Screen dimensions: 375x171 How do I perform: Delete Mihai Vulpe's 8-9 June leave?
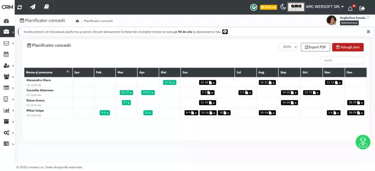pos(196,113)
